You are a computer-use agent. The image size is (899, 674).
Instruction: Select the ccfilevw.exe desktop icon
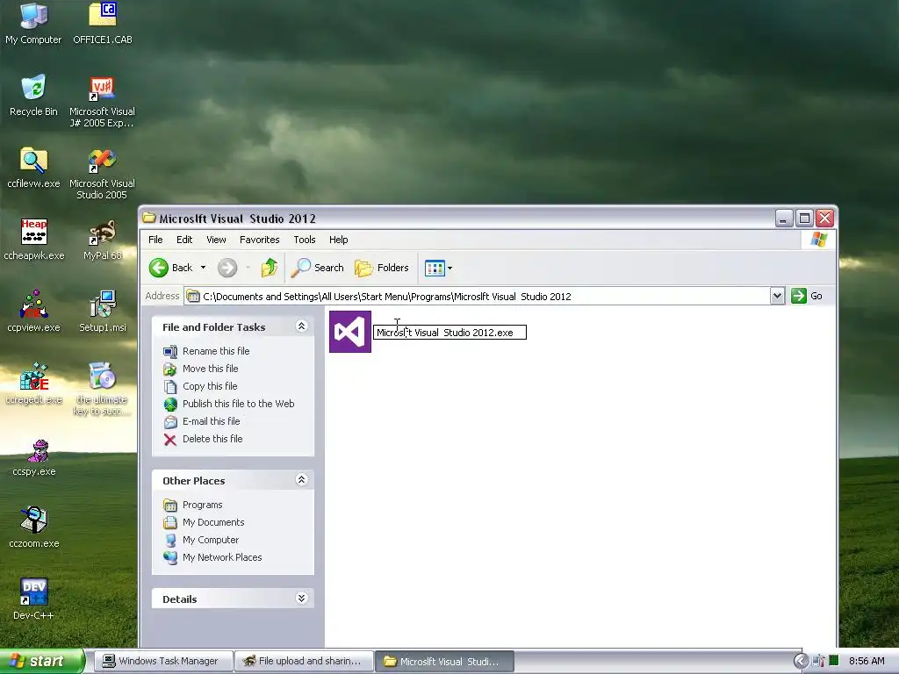pyautogui.click(x=33, y=168)
